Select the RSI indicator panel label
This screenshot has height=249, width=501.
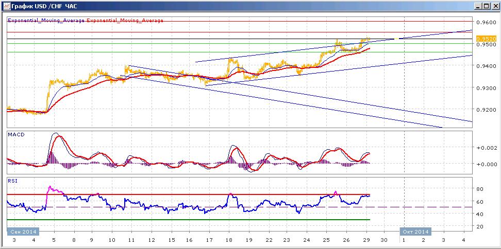(x=13, y=181)
